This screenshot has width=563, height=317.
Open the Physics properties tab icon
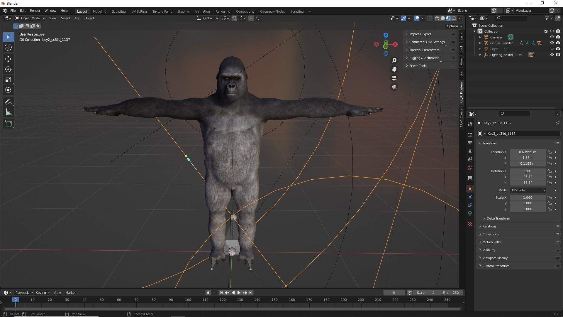tap(470, 197)
